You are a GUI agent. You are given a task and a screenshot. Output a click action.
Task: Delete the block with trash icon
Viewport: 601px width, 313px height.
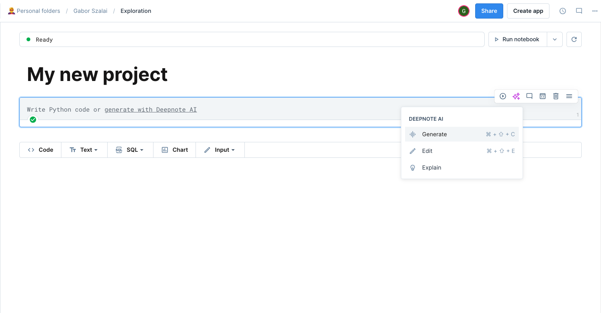click(556, 96)
